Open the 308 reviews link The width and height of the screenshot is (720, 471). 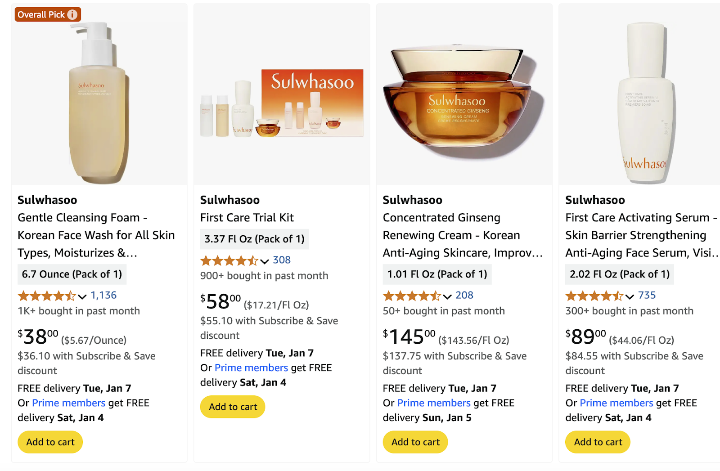coord(282,260)
